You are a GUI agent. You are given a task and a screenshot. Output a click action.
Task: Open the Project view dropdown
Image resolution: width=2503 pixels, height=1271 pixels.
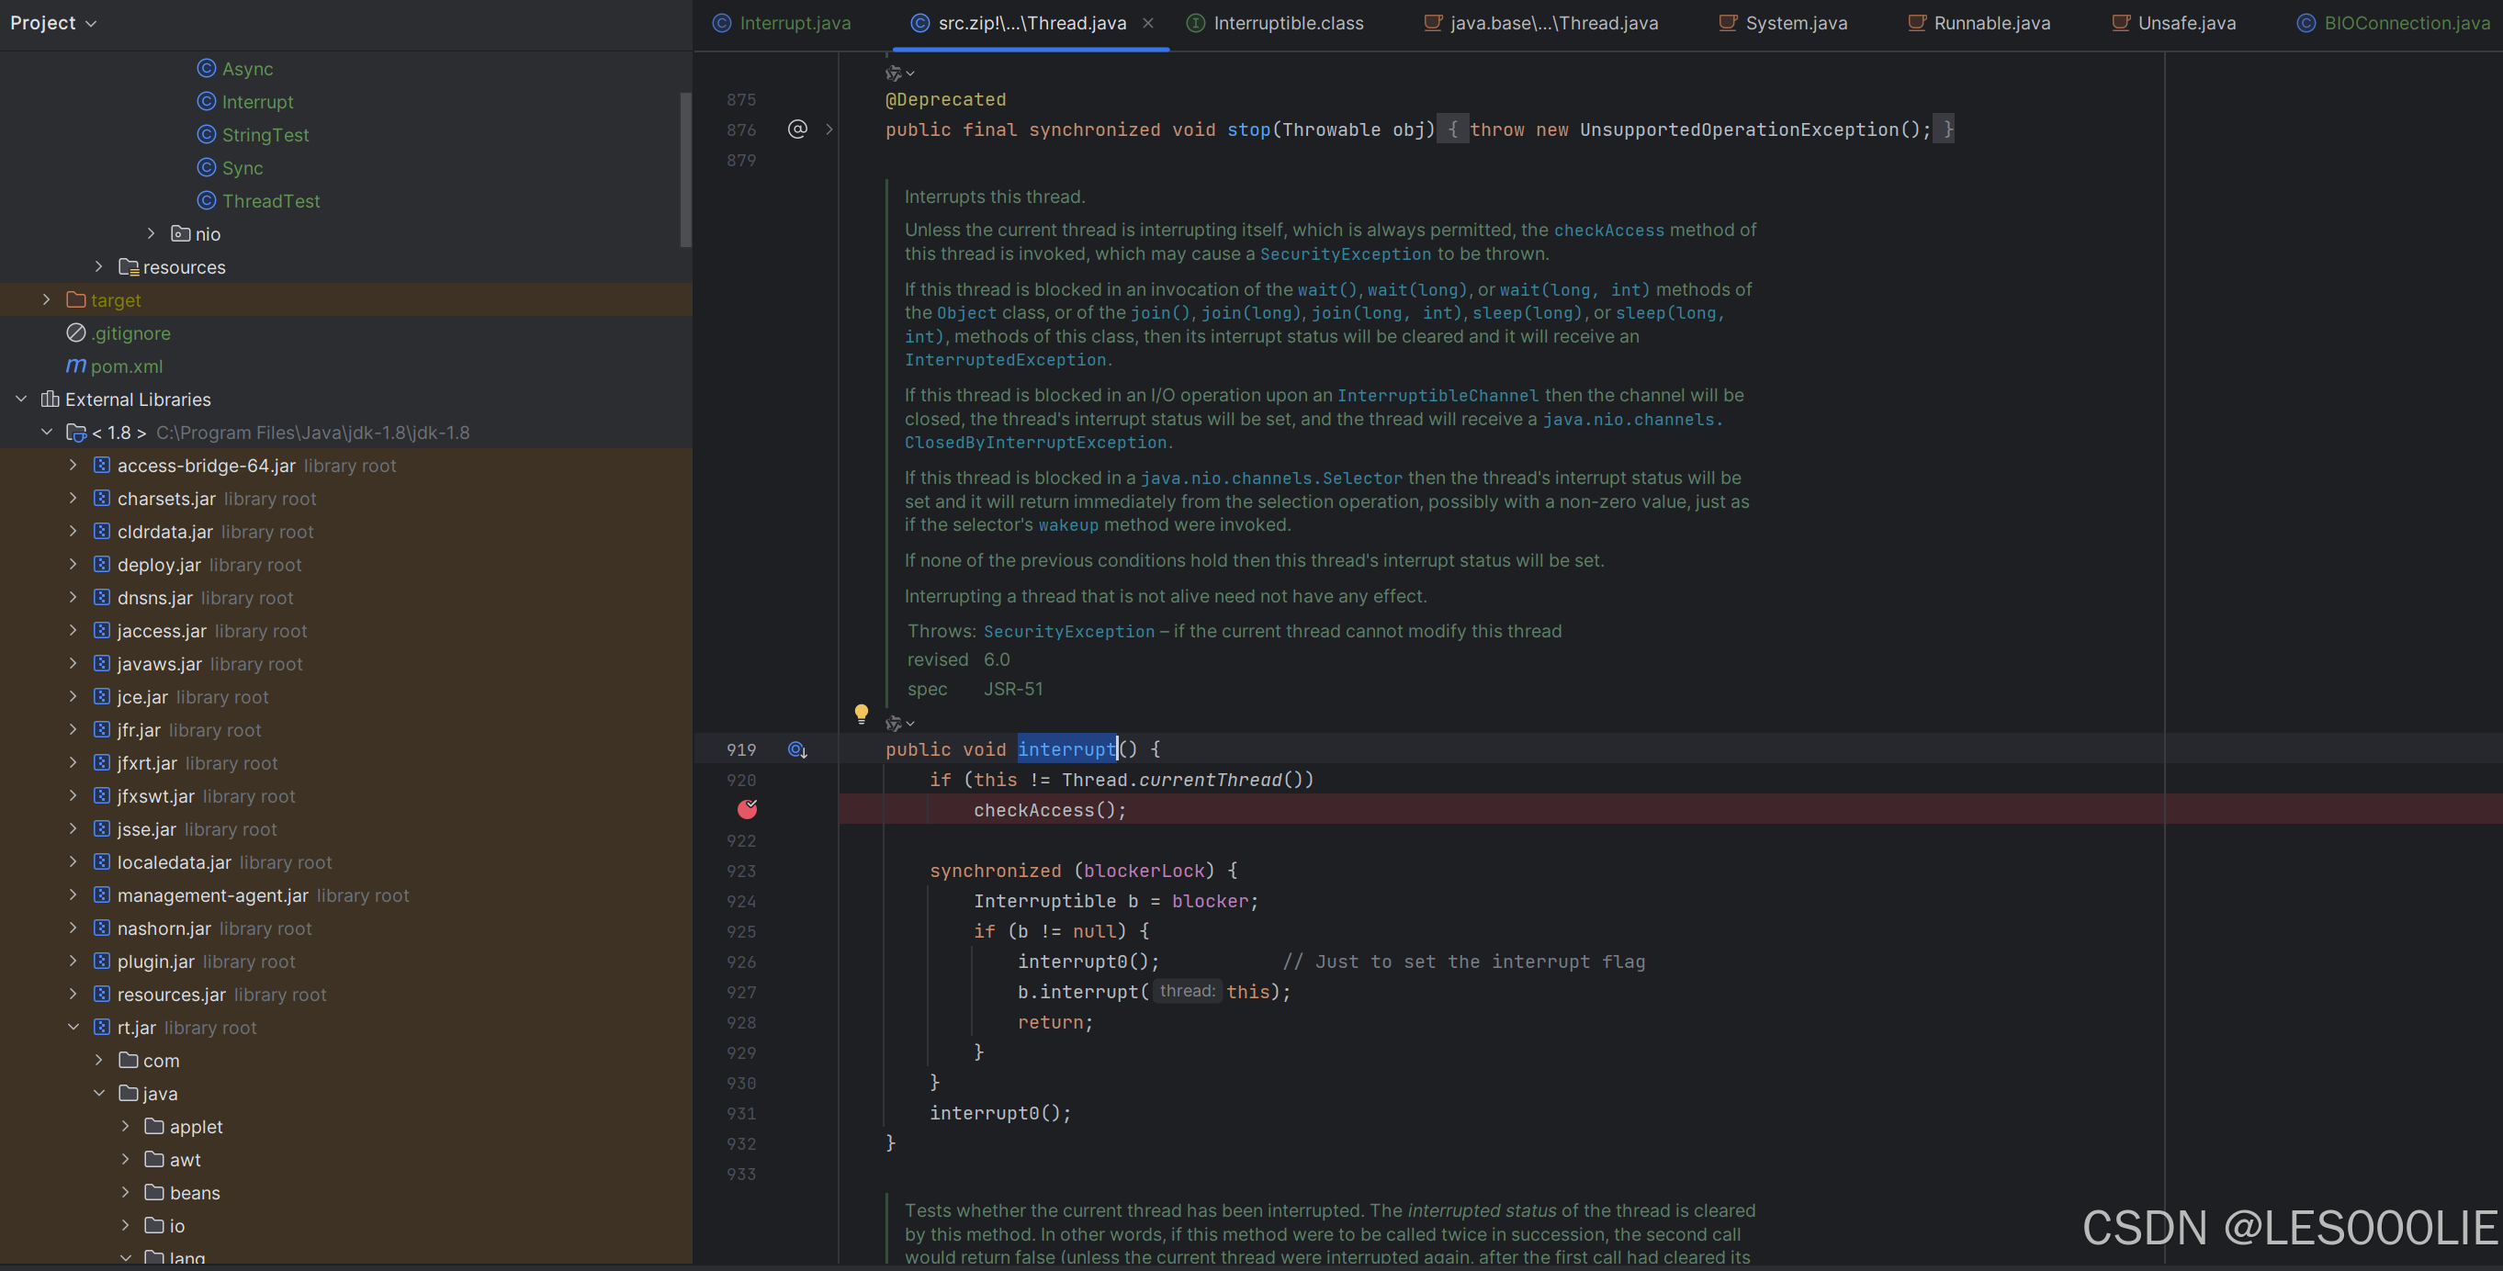(x=53, y=22)
